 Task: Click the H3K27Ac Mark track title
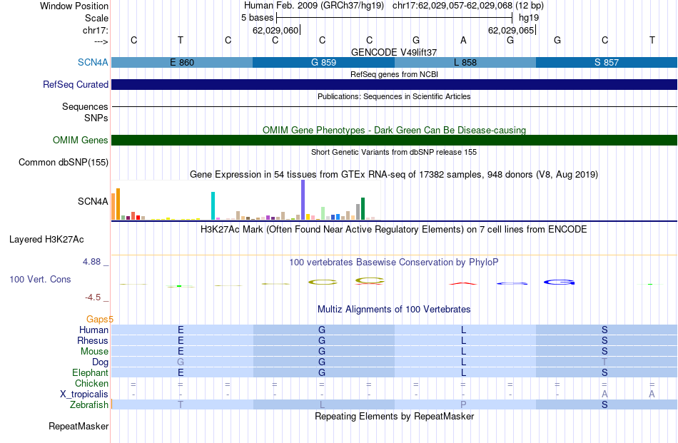click(x=394, y=229)
